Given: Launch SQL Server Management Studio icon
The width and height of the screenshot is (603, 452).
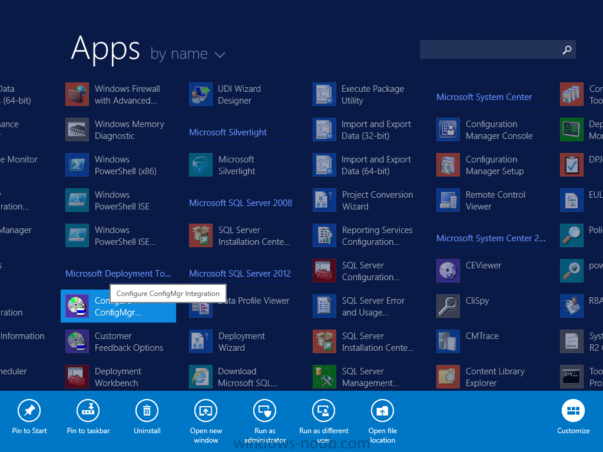Looking at the screenshot, I should point(324,377).
